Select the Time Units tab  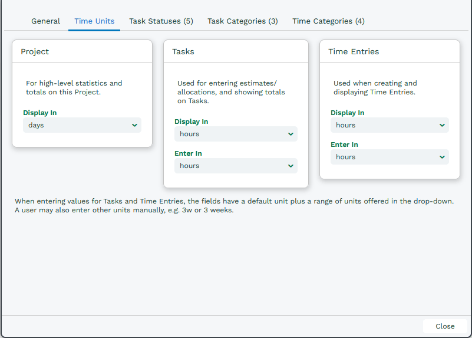point(94,21)
